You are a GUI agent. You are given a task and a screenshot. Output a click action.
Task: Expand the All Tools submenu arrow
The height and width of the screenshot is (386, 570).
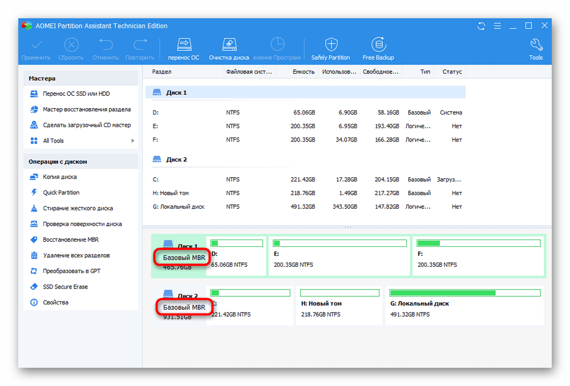coord(133,141)
